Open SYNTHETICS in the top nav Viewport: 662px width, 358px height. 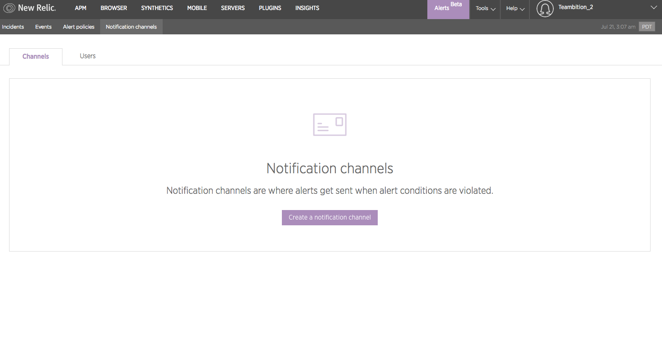click(x=157, y=8)
